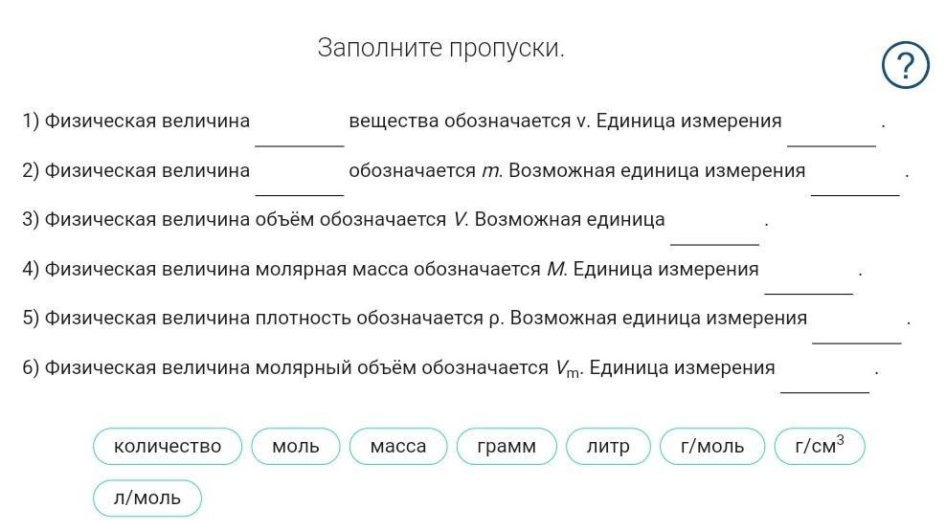The image size is (946, 530).
Task: Click sentence 4 about 'молярная масса'
Action: pos(442,270)
